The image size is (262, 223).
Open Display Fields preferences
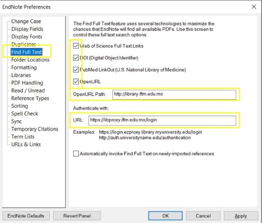click(x=27, y=29)
